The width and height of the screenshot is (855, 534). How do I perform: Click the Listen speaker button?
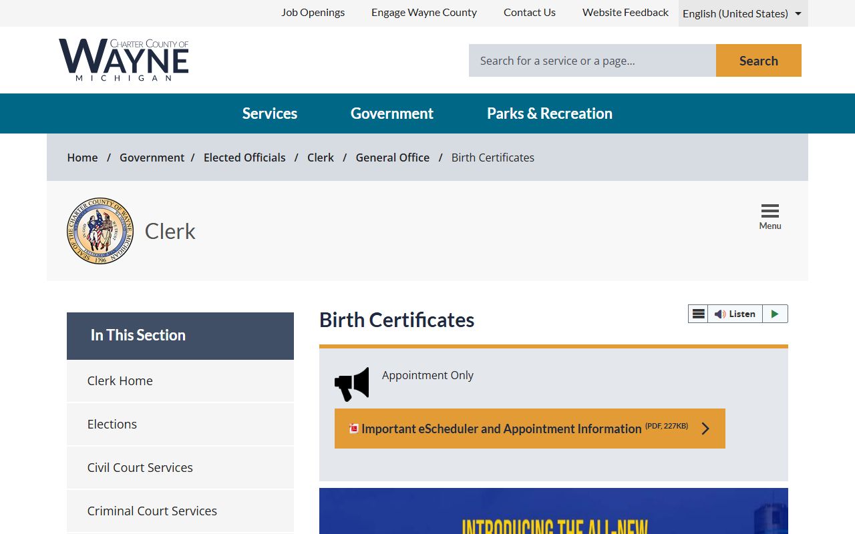(x=735, y=314)
